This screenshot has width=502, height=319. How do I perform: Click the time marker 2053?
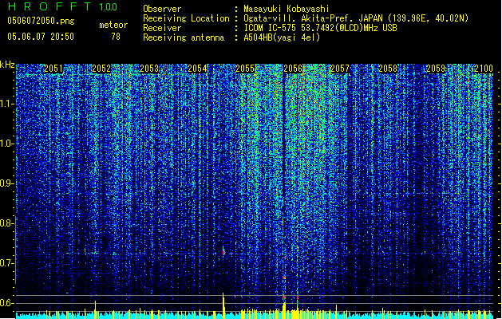pyautogui.click(x=149, y=69)
